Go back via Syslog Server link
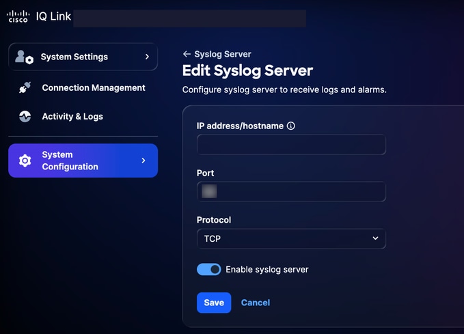This screenshot has width=464, height=334. [223, 54]
